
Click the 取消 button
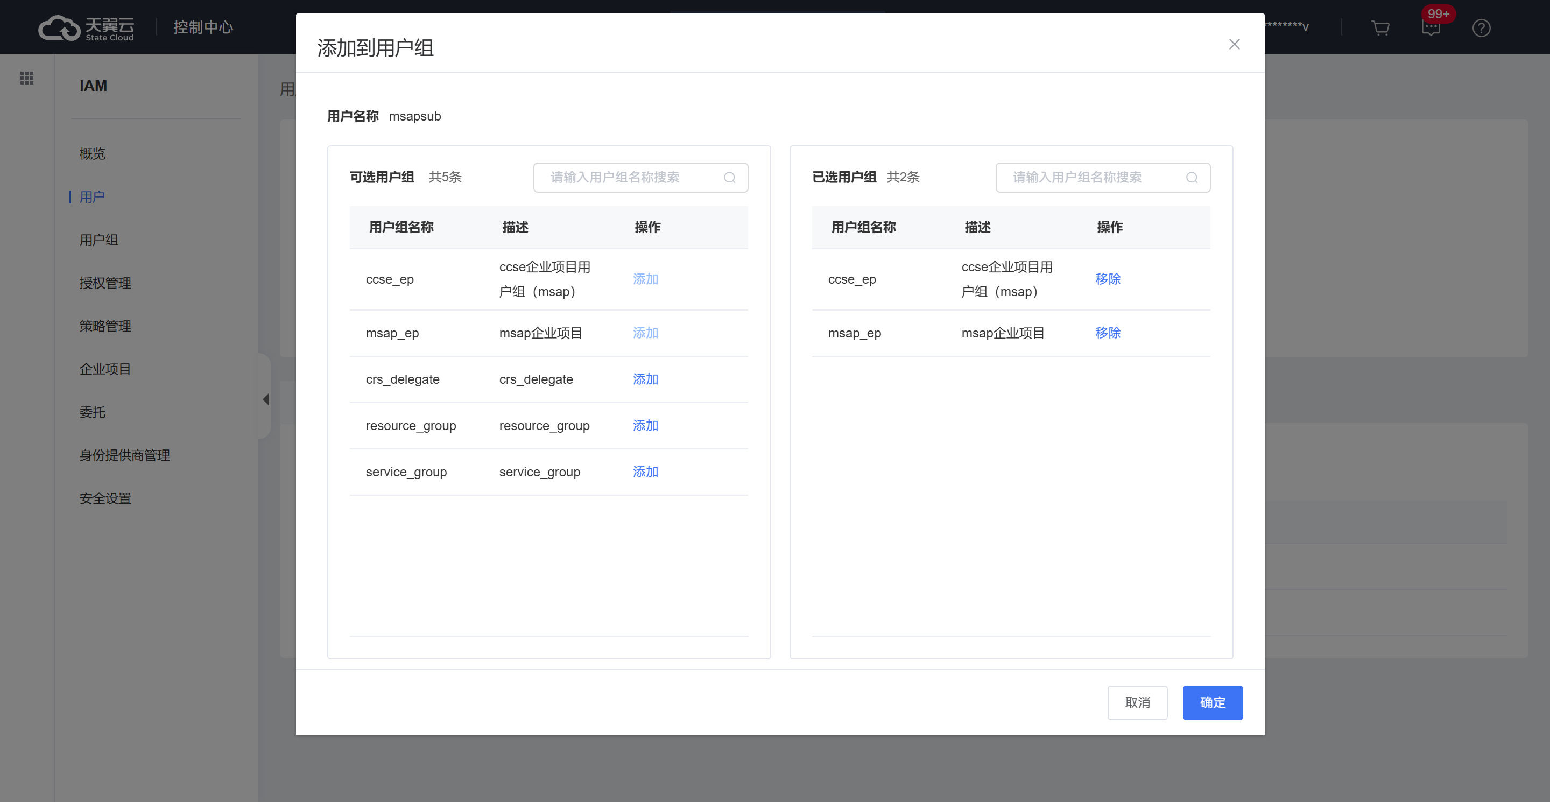click(1137, 702)
